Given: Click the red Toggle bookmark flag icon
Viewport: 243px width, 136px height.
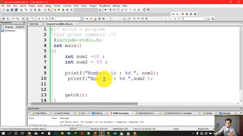Looking at the screenshot, I should [x=183, y=14].
